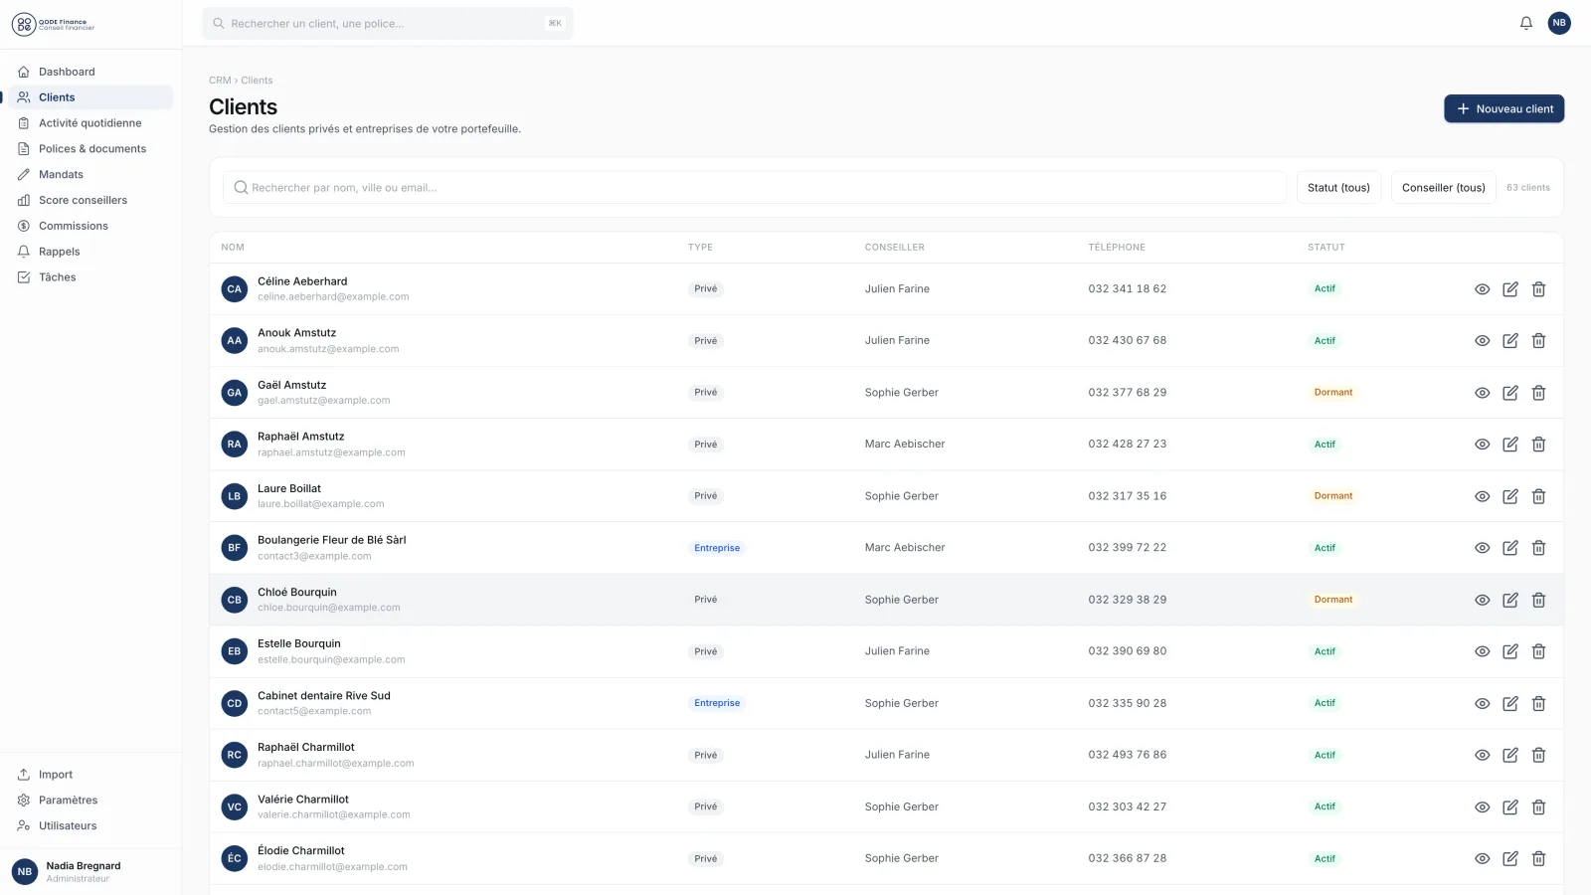Screen dimensions: 1591x895
Task: Sort by the NOM column header
Action: point(233,248)
